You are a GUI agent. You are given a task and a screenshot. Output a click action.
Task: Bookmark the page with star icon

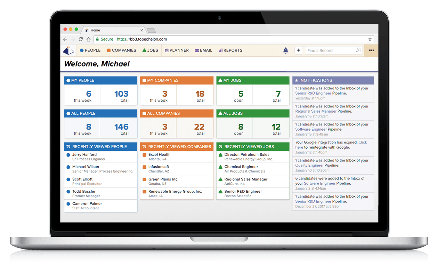pyautogui.click(x=370, y=40)
